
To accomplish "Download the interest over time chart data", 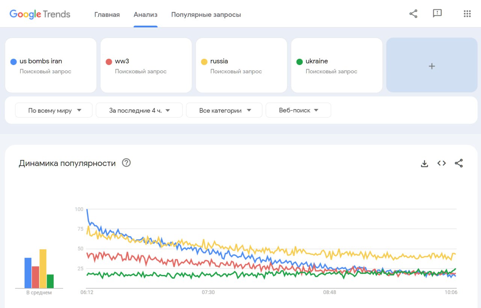I will [424, 163].
